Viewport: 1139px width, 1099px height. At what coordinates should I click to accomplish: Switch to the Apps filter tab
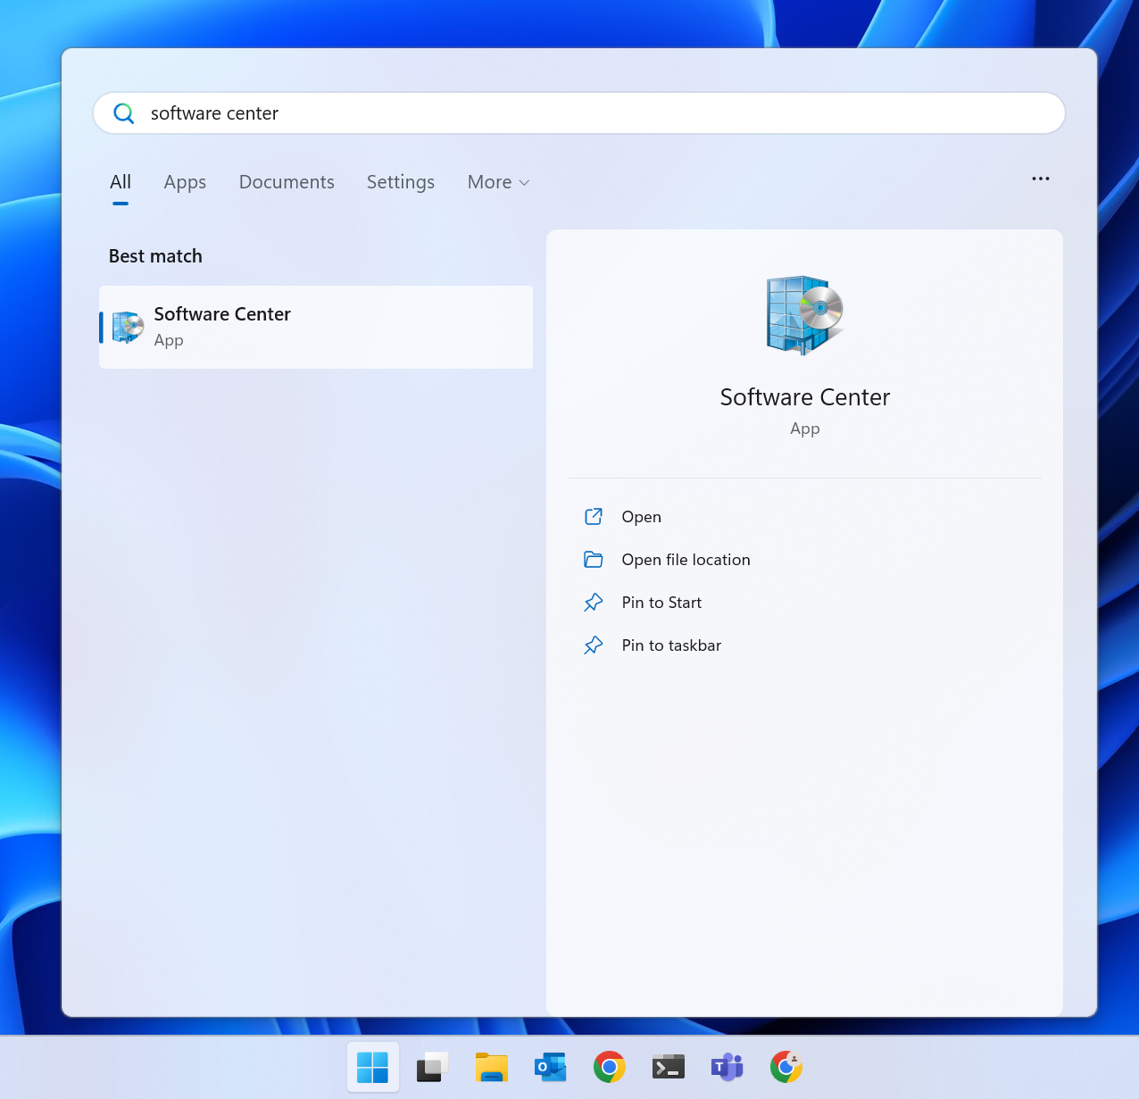pyautogui.click(x=185, y=182)
